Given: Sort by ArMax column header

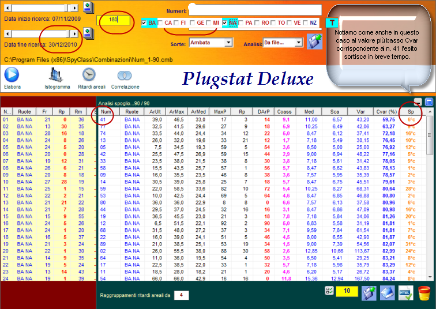Looking at the screenshot, I should pos(176,112).
